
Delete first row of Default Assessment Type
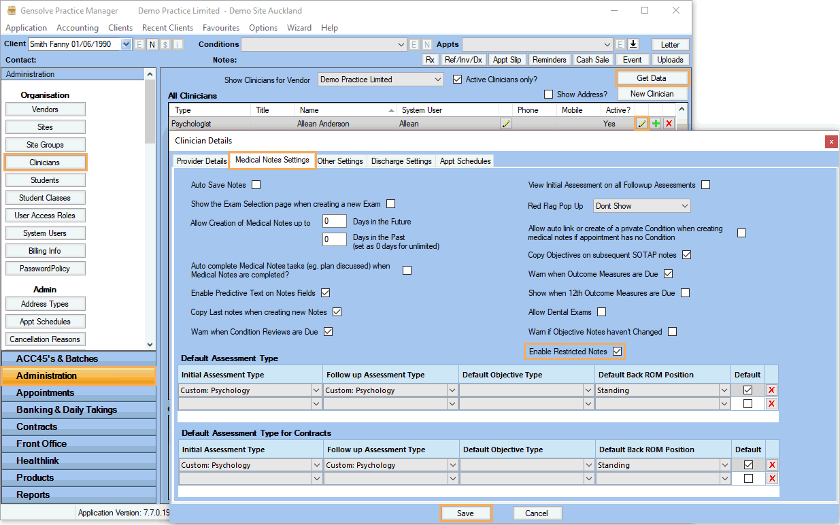(772, 390)
